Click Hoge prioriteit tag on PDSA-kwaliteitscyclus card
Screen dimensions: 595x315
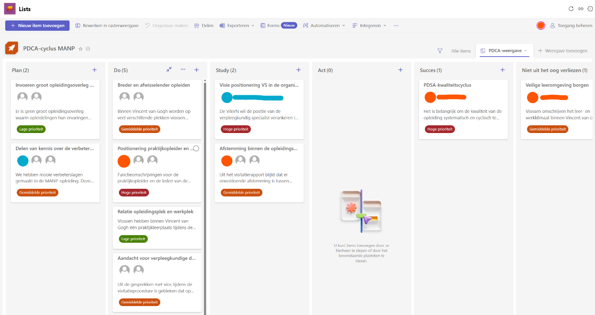coord(440,129)
